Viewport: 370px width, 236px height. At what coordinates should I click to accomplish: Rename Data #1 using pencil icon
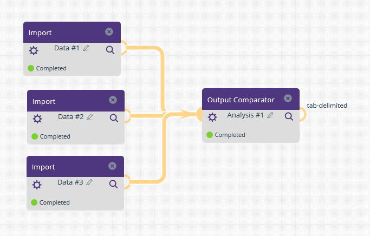pyautogui.click(x=86, y=48)
